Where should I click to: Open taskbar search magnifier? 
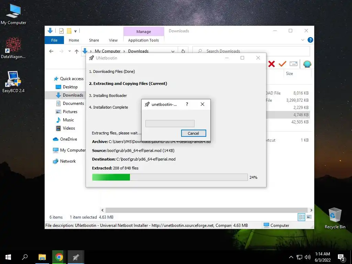25,257
